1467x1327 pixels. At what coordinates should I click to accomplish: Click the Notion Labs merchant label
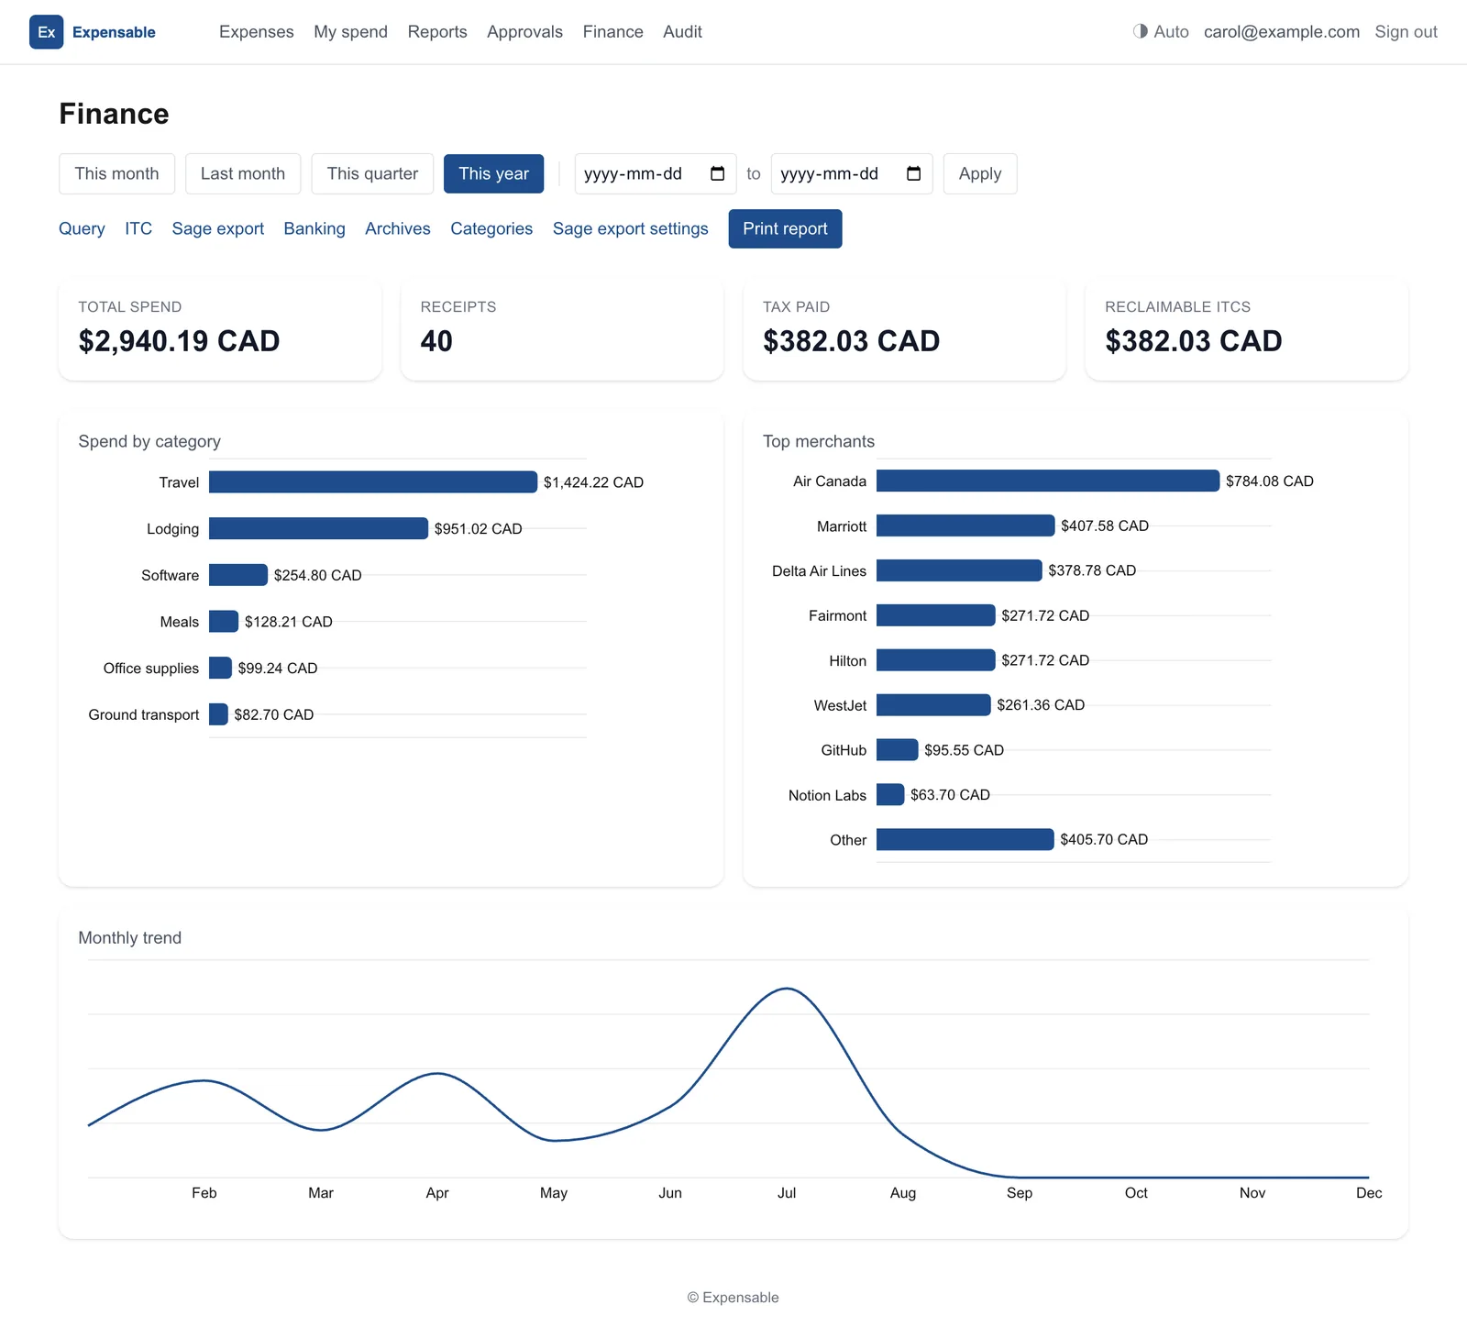pyautogui.click(x=827, y=795)
